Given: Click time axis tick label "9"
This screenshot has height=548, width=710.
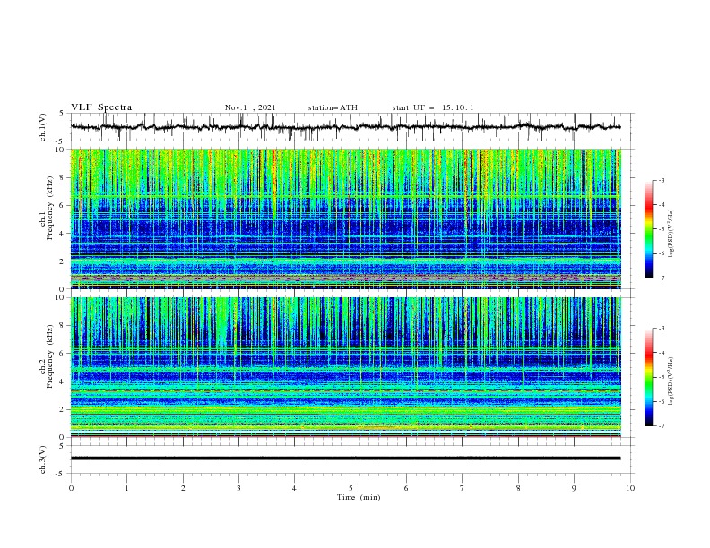Looking at the screenshot, I should (574, 488).
